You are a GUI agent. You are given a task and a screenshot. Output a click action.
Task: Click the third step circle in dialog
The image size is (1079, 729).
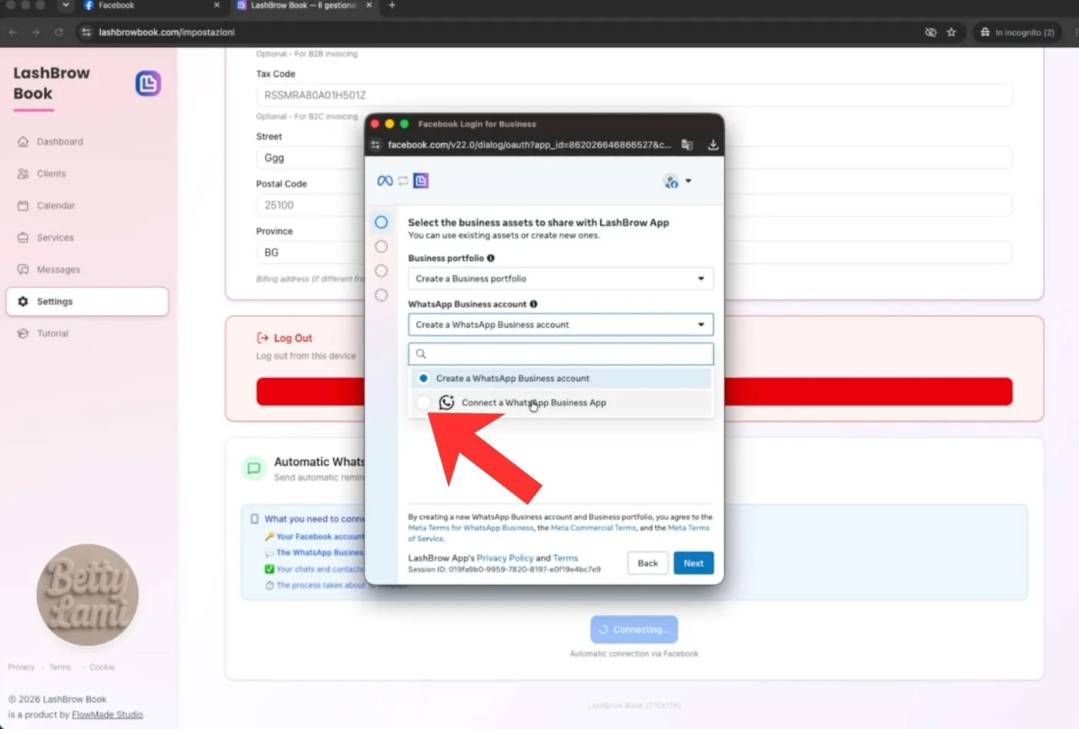381,271
